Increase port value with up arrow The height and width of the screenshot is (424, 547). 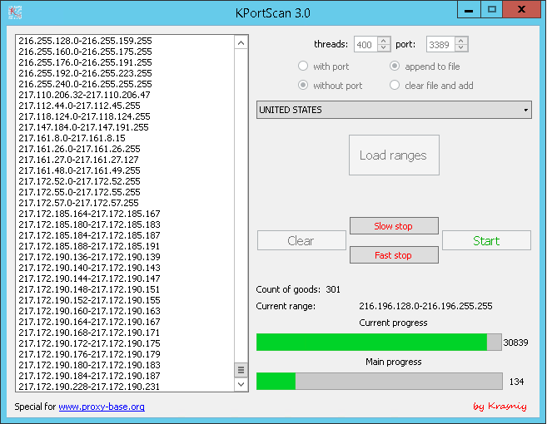point(461,41)
